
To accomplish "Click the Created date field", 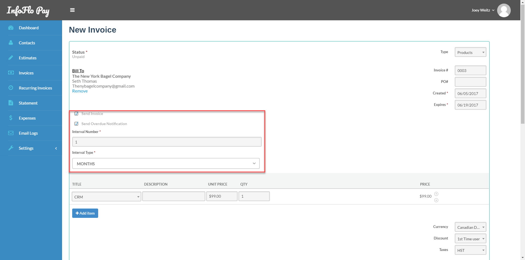I will (470, 93).
